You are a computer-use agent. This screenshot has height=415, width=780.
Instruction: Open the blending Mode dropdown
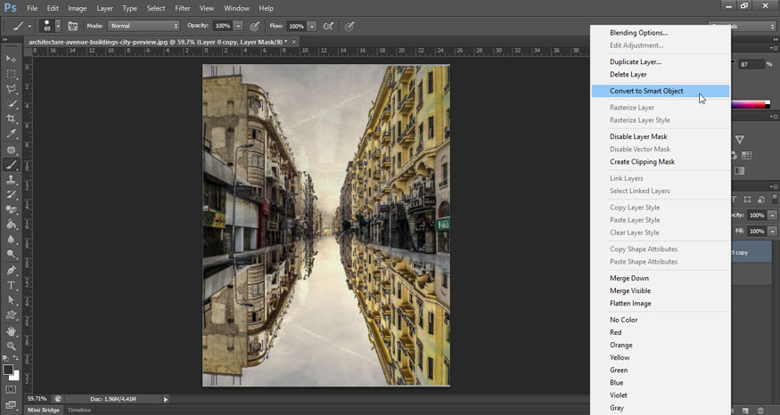coord(144,26)
